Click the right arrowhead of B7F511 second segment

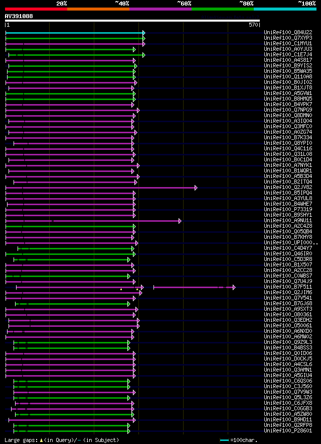(x=234, y=287)
